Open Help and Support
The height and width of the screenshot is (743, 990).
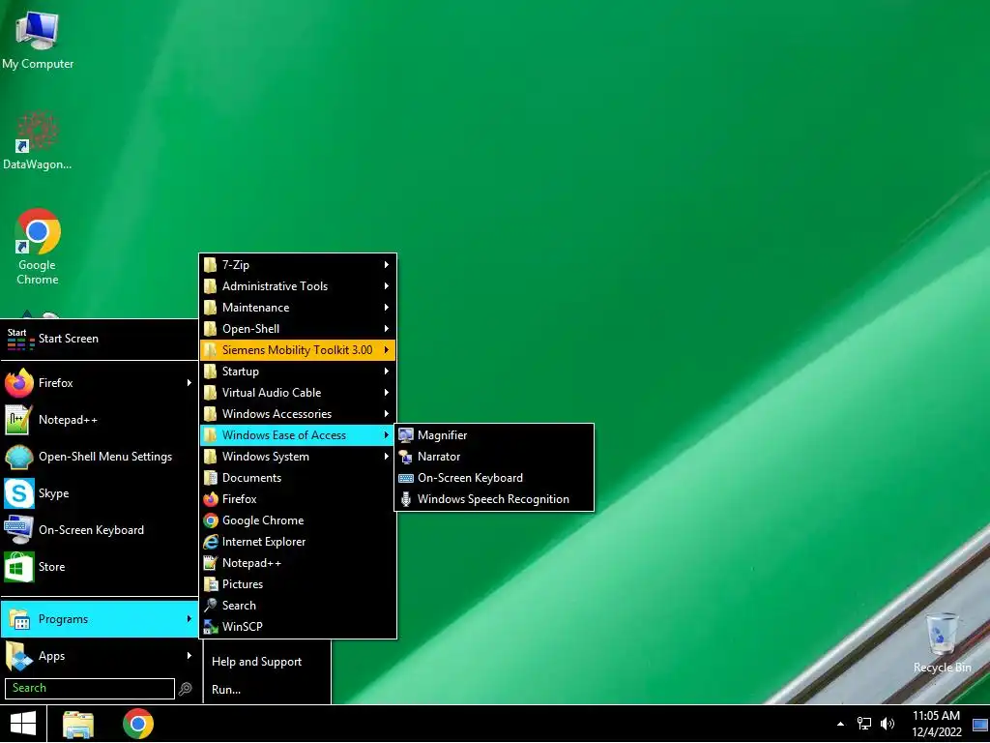coord(256,662)
